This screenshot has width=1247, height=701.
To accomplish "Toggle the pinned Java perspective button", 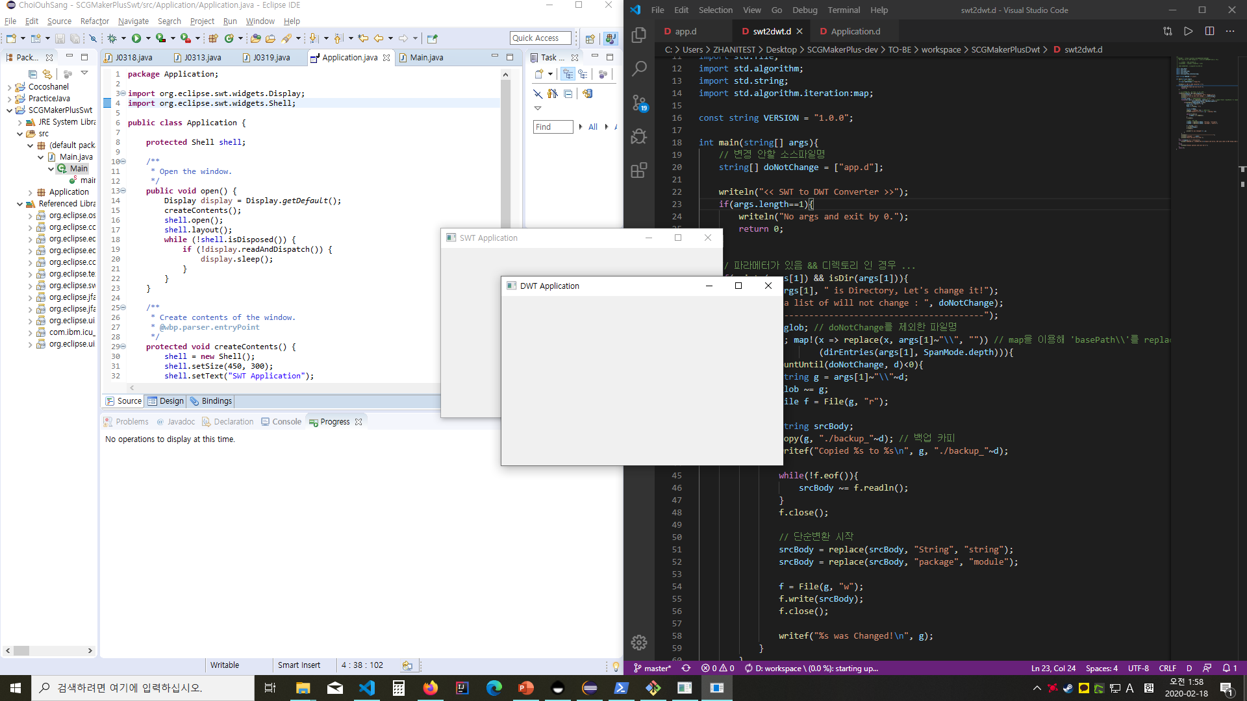I will 610,38.
